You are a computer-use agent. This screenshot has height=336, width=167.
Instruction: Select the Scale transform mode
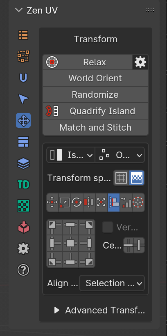click(x=65, y=203)
